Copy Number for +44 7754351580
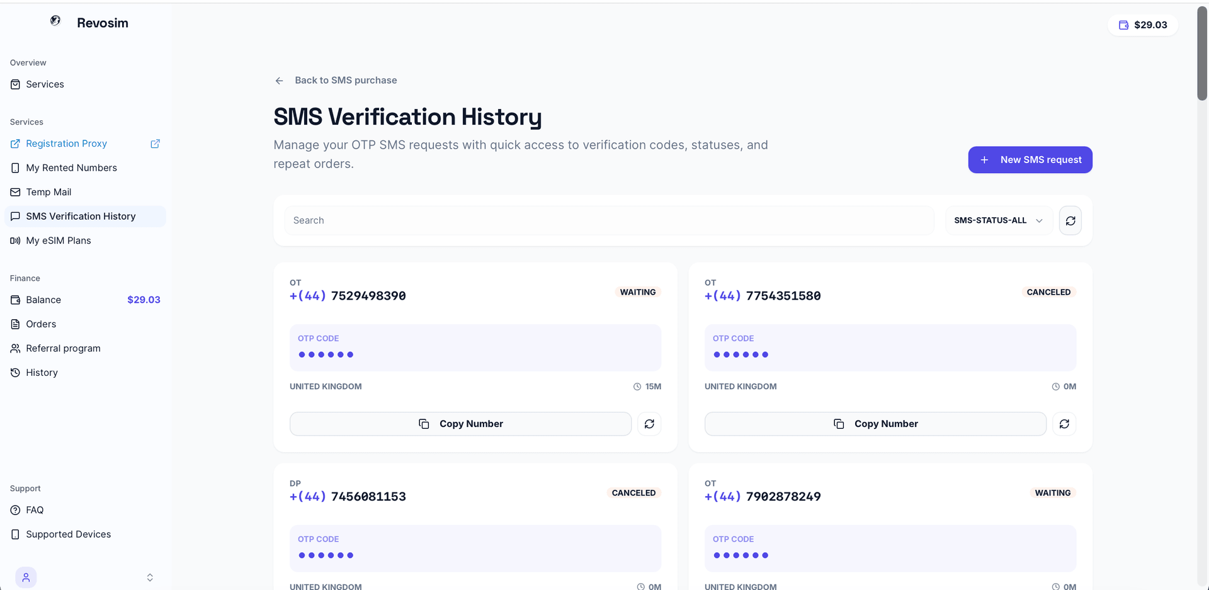The height and width of the screenshot is (590, 1209). point(875,424)
